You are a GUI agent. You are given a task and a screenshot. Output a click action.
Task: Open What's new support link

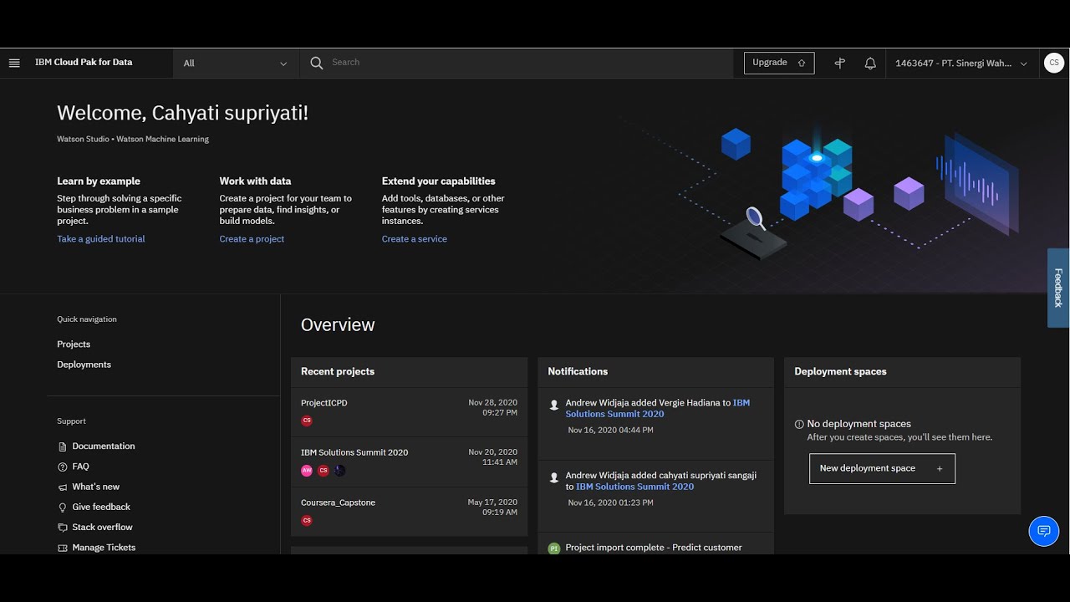(96, 487)
